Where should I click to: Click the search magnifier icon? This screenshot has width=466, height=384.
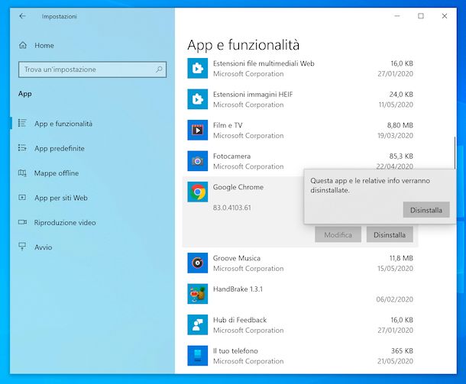[159, 69]
